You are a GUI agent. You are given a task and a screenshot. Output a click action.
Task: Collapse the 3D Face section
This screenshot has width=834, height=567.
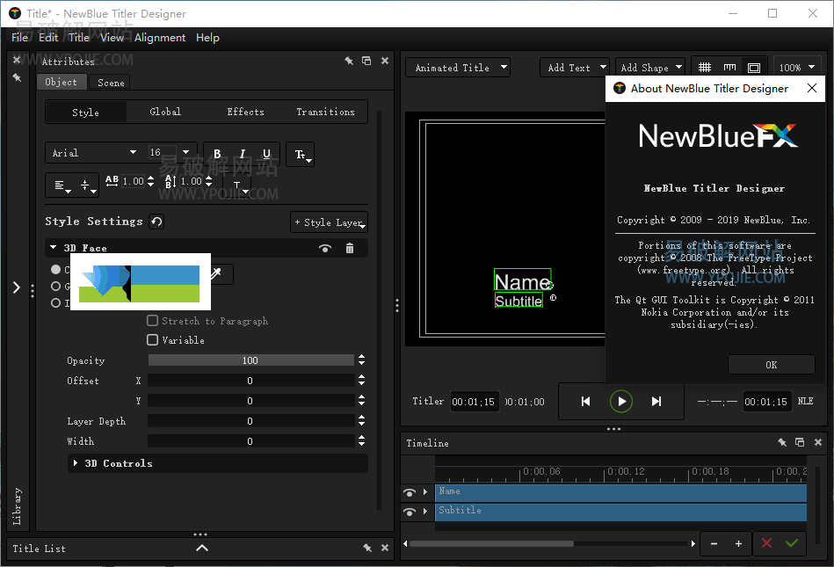point(54,247)
